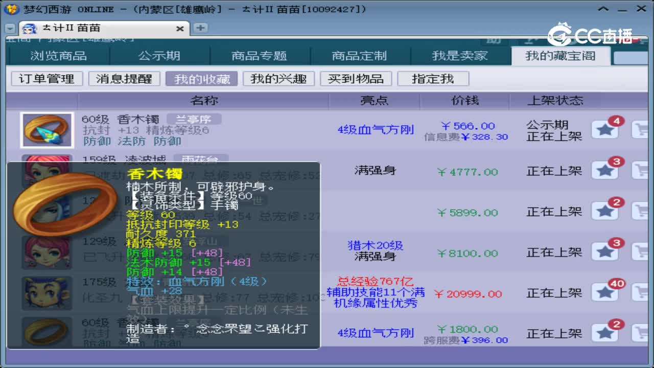Click the 香木镯 item thumbnail image
This screenshot has width=654, height=368.
click(46, 130)
